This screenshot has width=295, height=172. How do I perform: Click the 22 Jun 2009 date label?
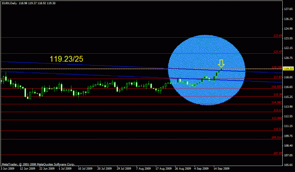pos(47,168)
